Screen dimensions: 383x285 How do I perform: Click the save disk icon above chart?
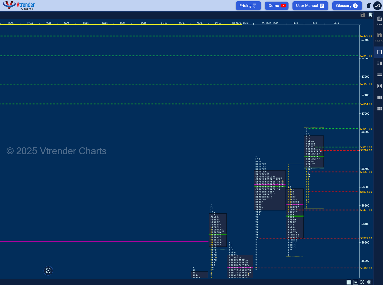[363, 15]
